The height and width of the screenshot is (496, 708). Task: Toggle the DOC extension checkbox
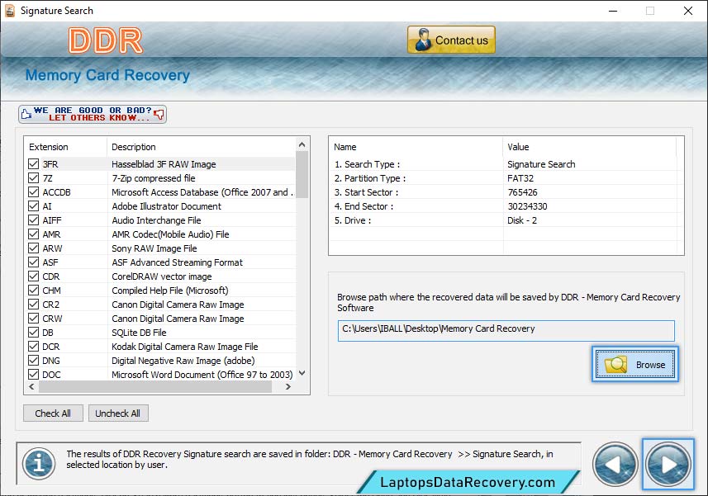point(33,374)
